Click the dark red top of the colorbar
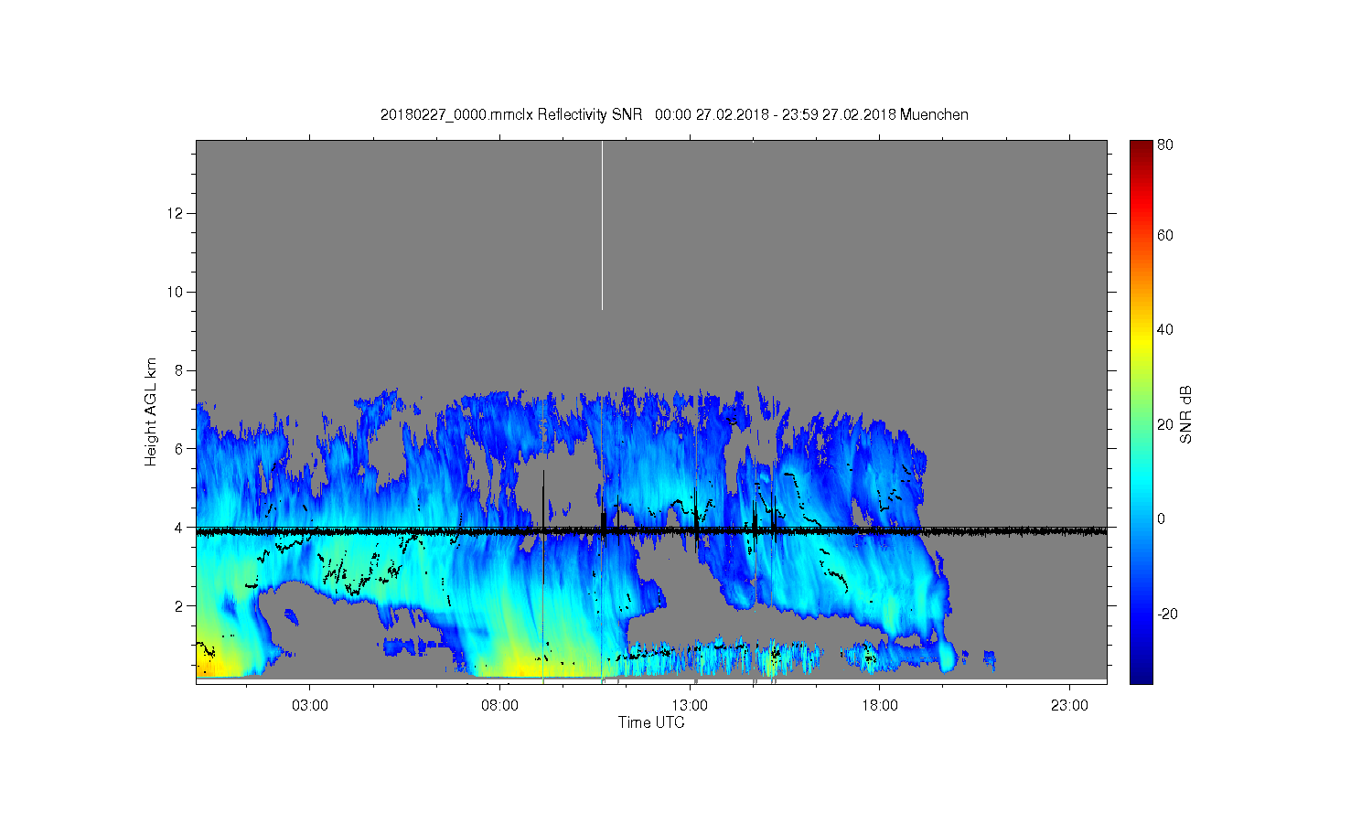Viewport: 1372px width, 823px height. (x=1141, y=148)
